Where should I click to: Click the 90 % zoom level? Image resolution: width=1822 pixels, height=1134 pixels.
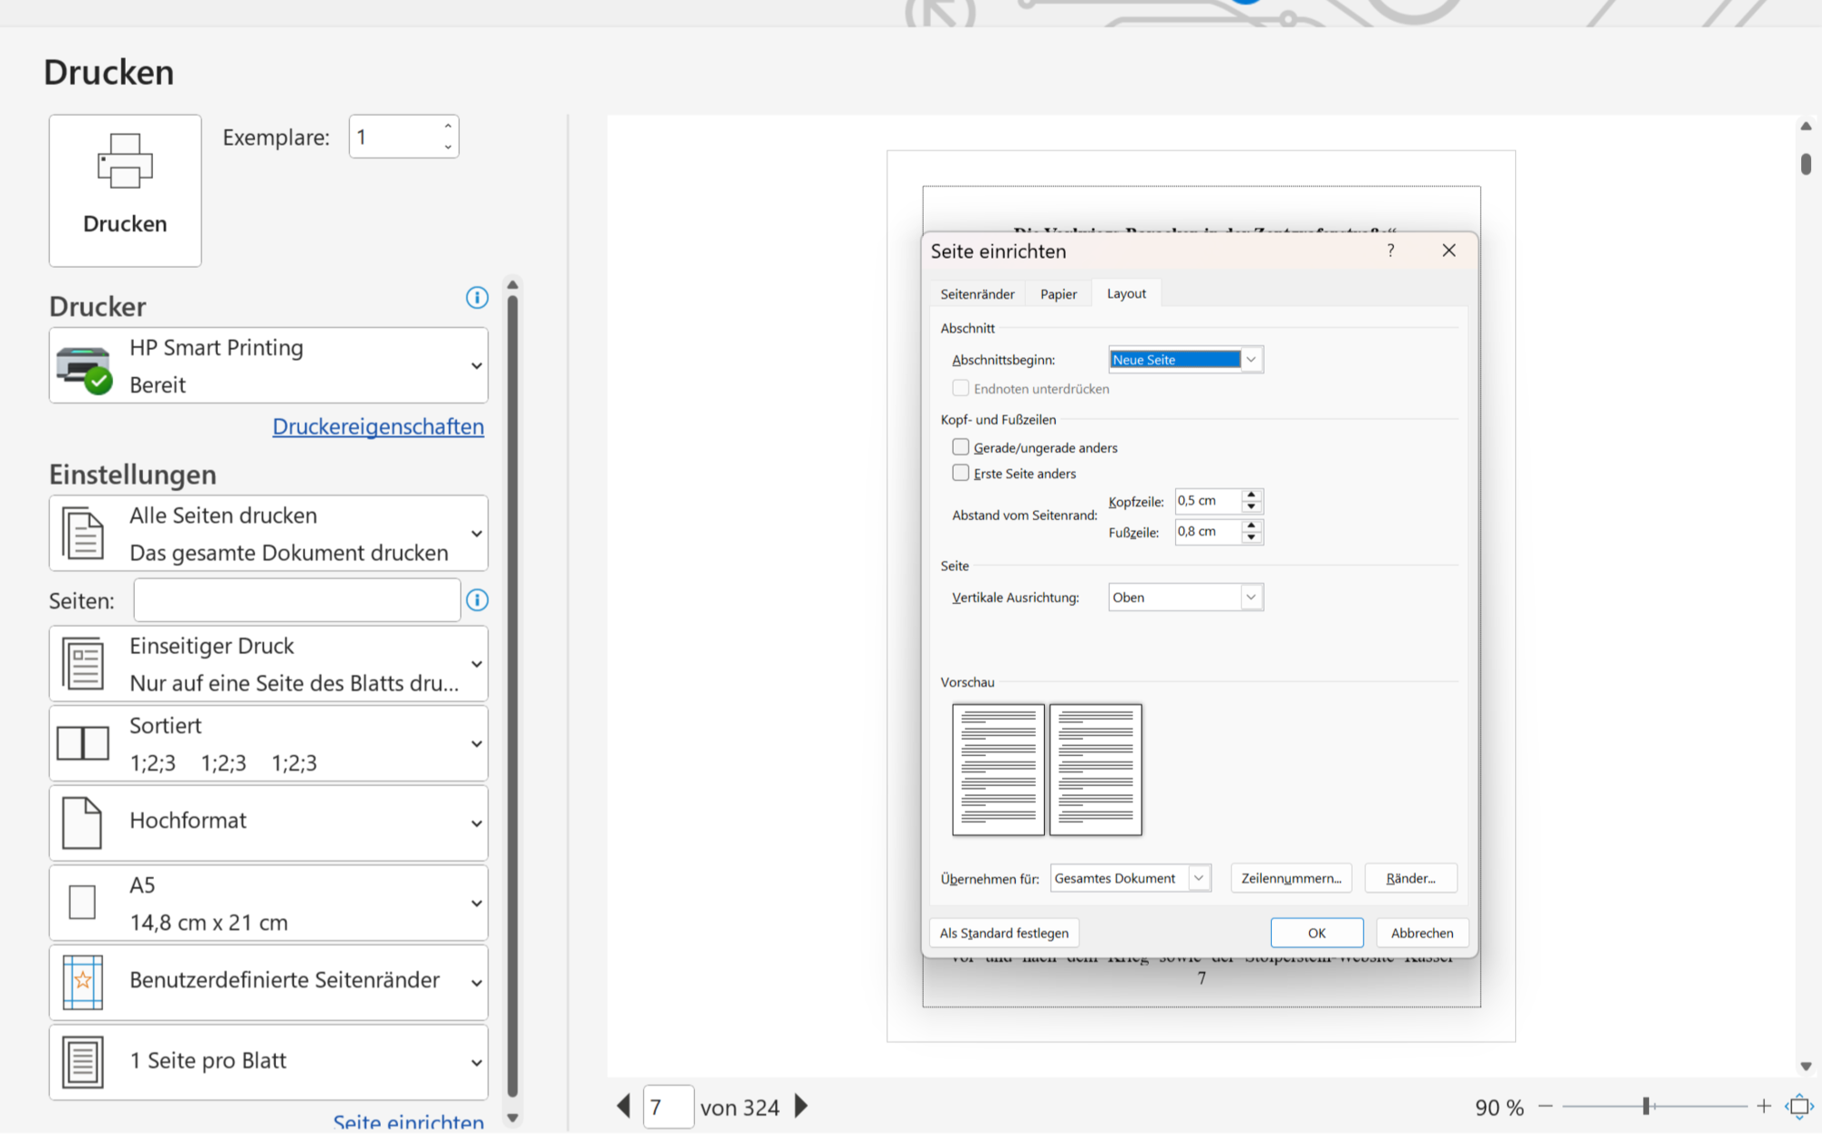click(1500, 1108)
